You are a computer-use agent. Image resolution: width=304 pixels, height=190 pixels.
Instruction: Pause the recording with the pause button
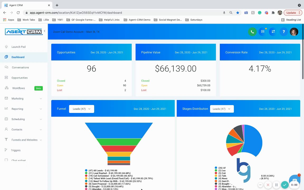tap(277, 185)
